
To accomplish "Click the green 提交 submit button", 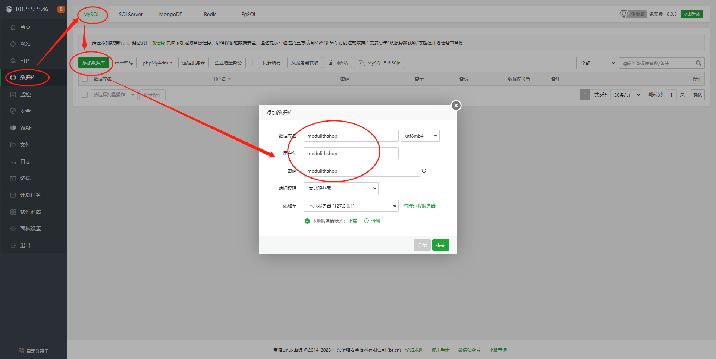I will [440, 245].
